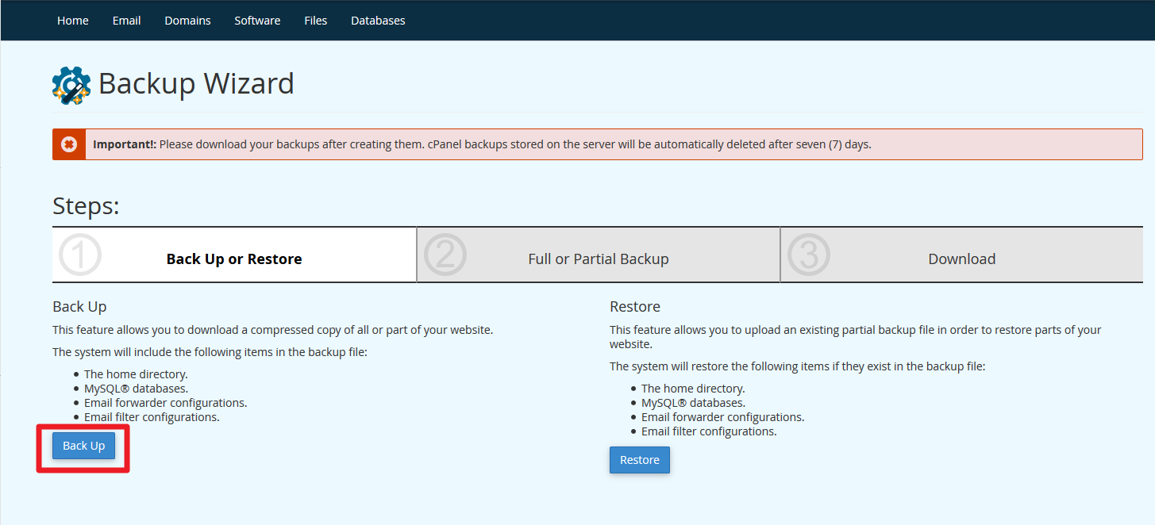The image size is (1155, 525).
Task: Click the Backup Wizard page title
Action: pyautogui.click(x=196, y=84)
